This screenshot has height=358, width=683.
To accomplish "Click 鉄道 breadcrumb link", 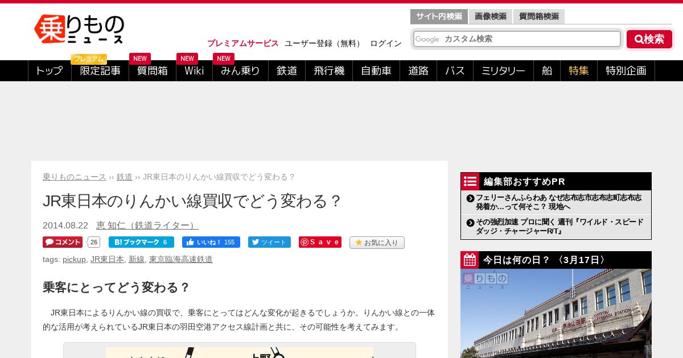I will [x=125, y=177].
